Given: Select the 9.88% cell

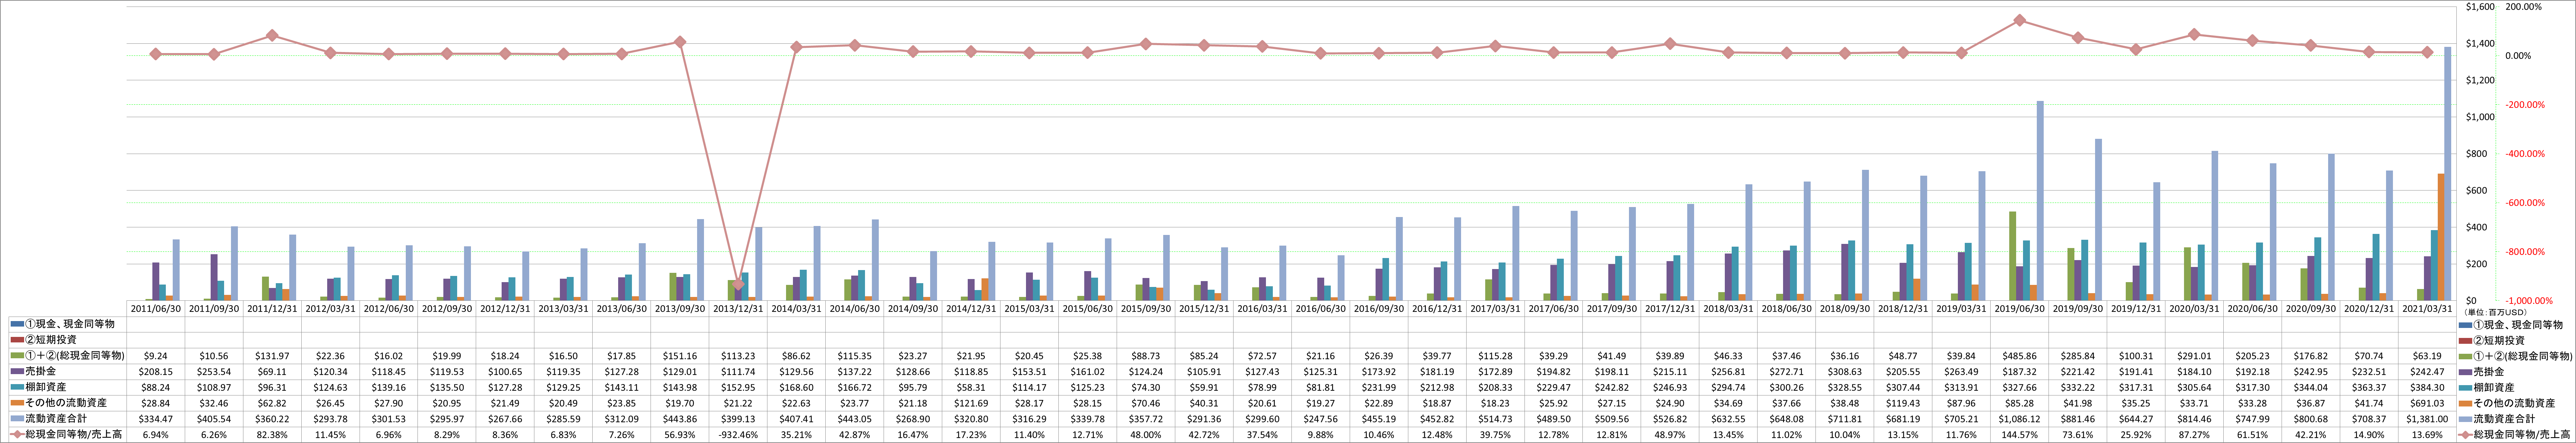Looking at the screenshot, I should (x=1321, y=435).
